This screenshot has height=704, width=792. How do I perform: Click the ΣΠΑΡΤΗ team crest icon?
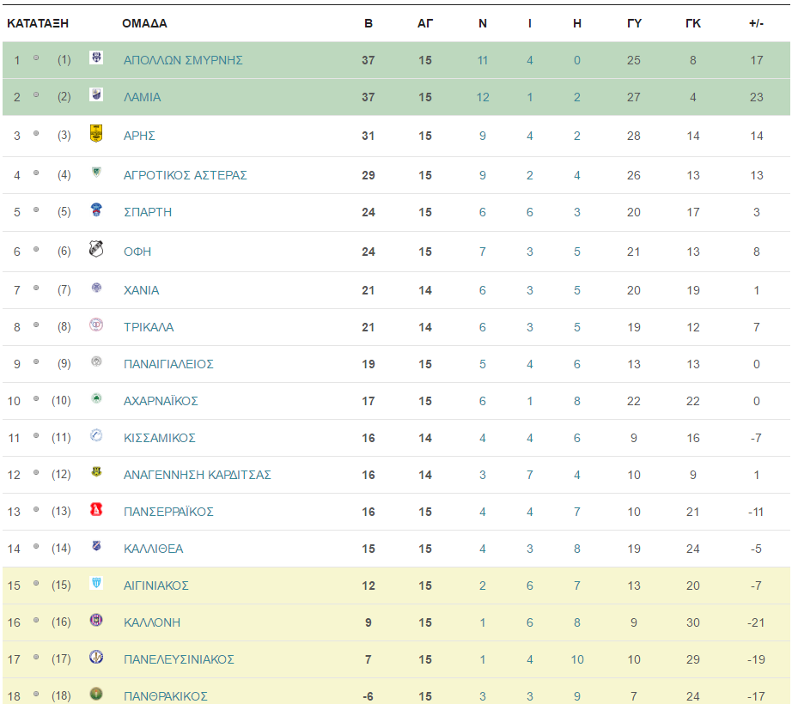(x=96, y=209)
